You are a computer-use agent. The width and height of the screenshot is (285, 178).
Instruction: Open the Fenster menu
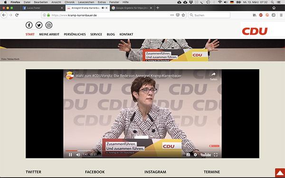pos(114,2)
